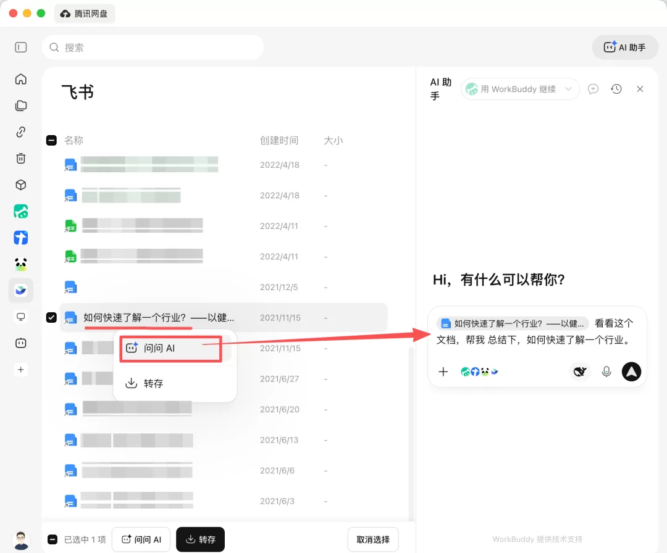Open the Home page from the sidebar
The width and height of the screenshot is (667, 553).
[x=20, y=79]
